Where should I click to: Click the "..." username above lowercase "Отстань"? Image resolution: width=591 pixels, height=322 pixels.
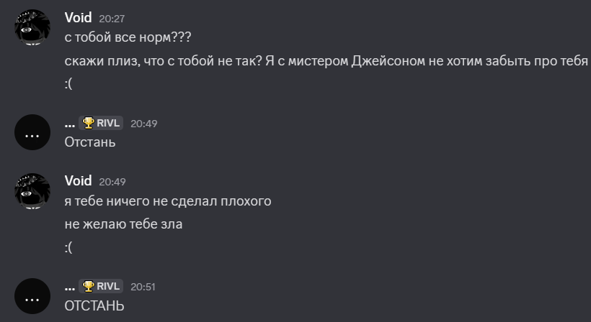point(69,123)
